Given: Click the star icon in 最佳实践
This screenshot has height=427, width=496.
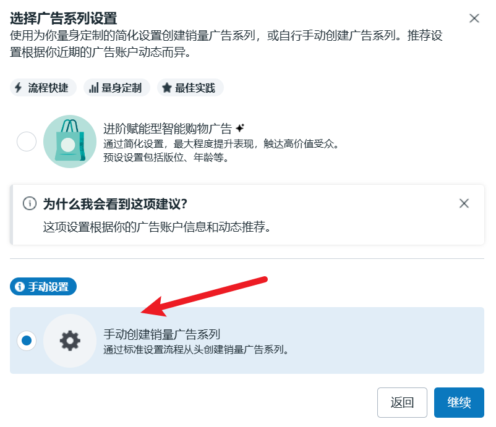Looking at the screenshot, I should tap(166, 88).
